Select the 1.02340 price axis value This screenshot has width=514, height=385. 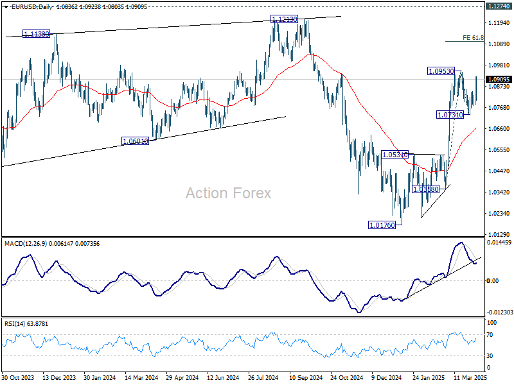click(x=499, y=214)
